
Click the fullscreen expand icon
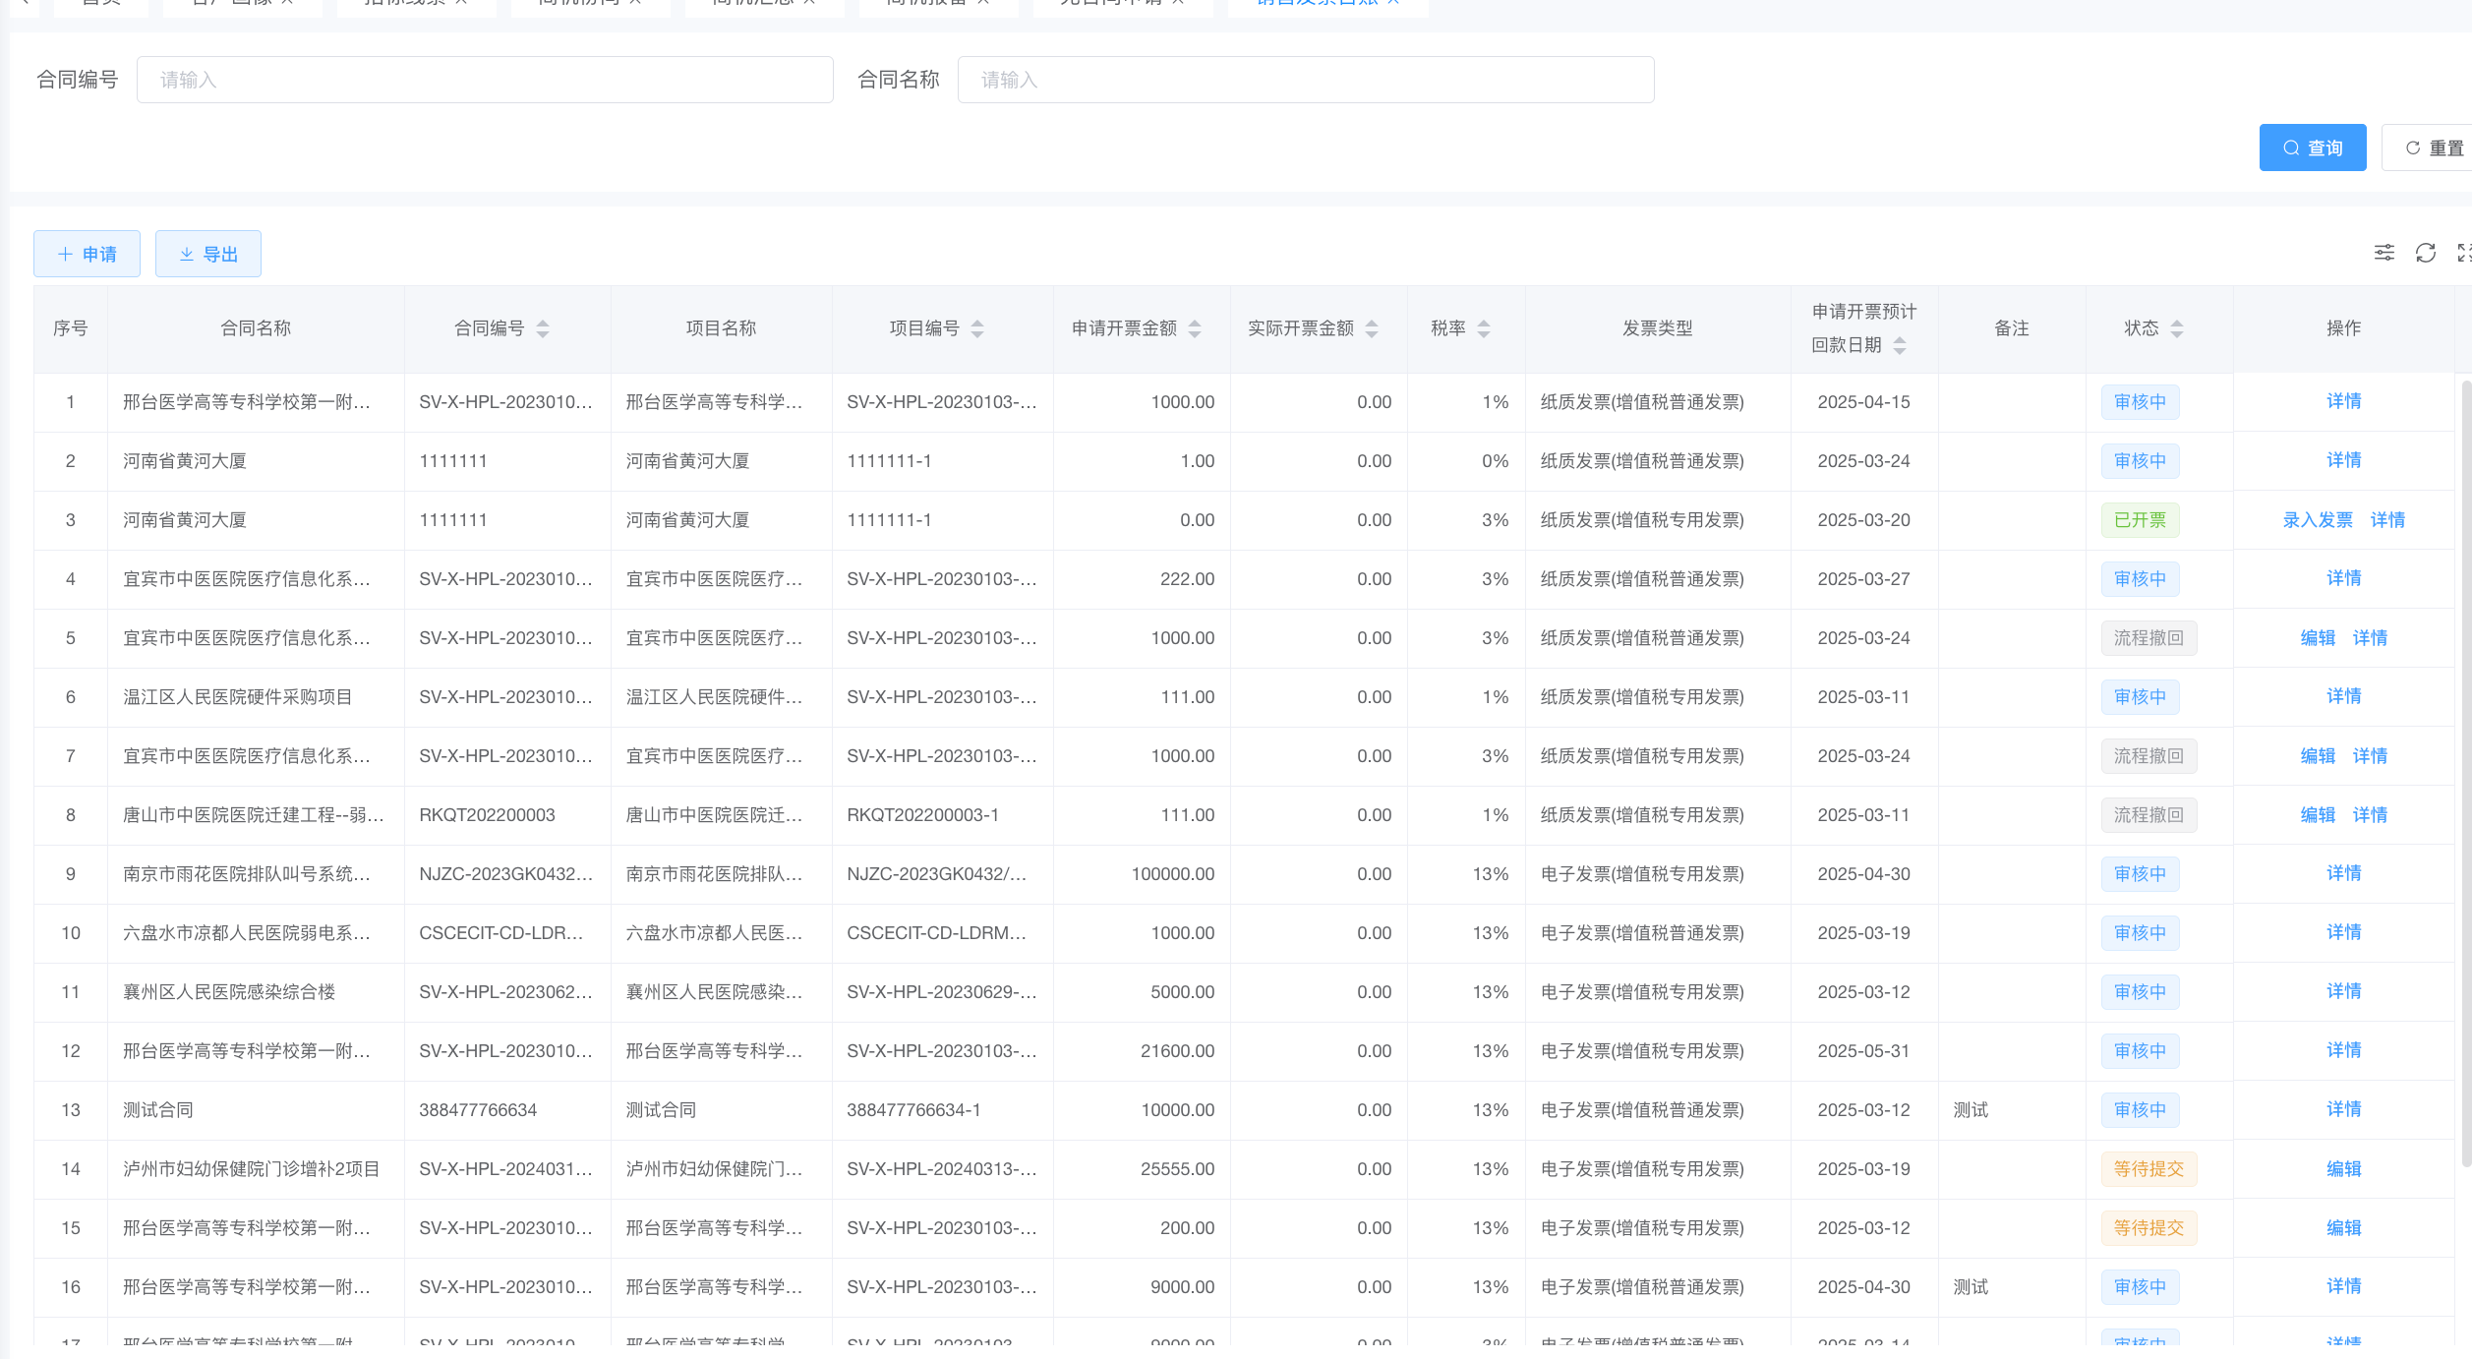pos(2464,253)
